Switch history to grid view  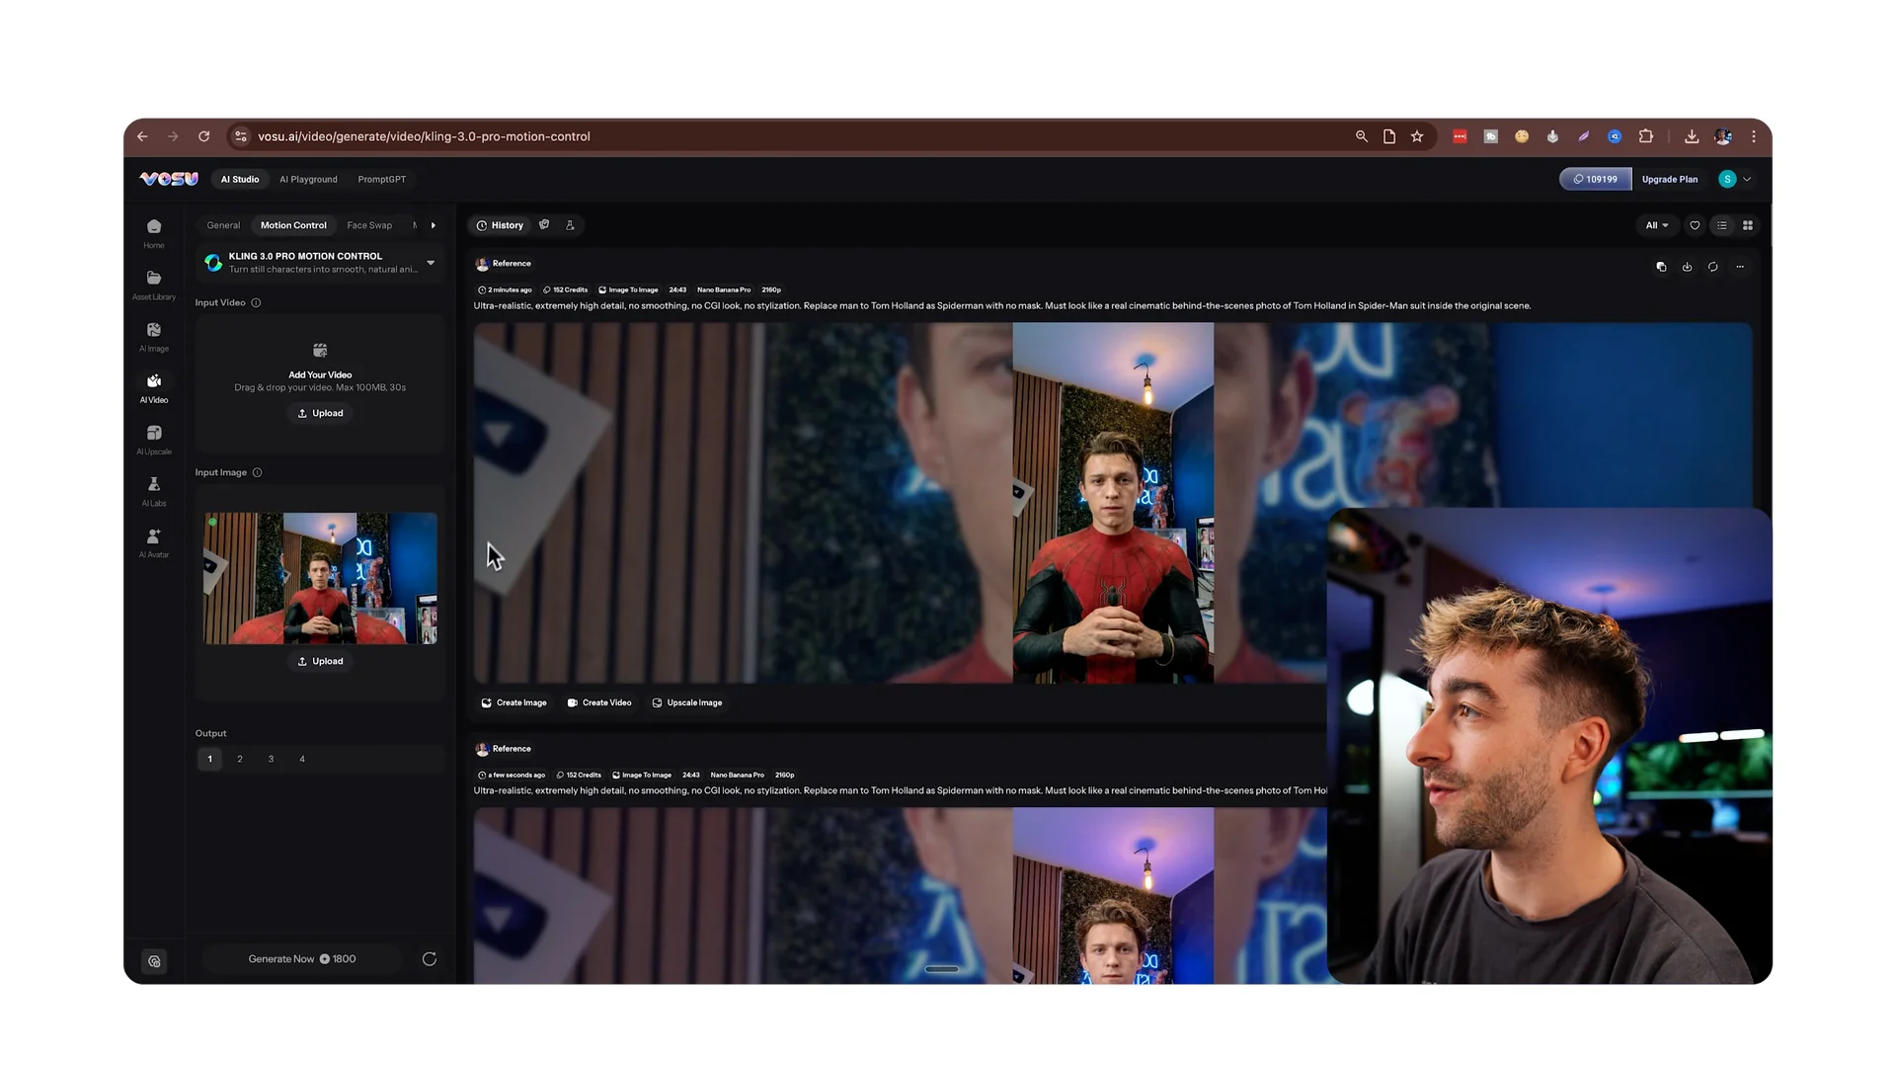(x=1748, y=225)
